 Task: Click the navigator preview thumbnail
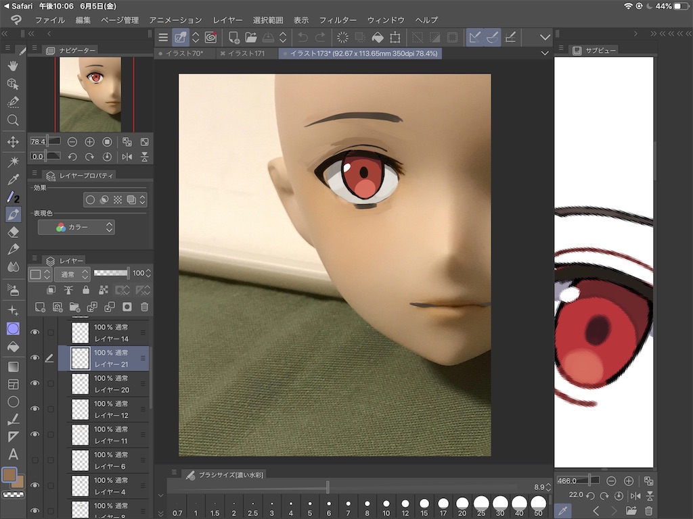(90, 94)
